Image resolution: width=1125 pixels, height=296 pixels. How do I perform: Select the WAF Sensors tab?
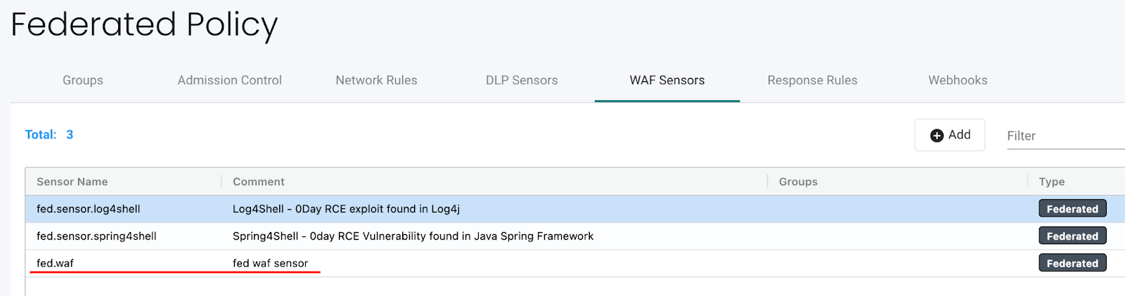(667, 80)
